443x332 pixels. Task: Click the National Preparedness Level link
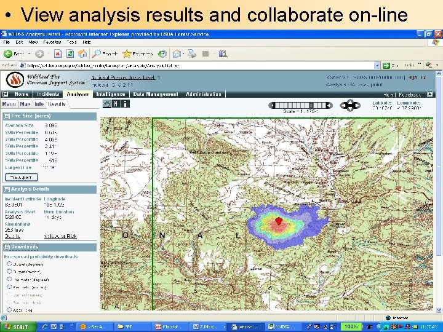[123, 77]
